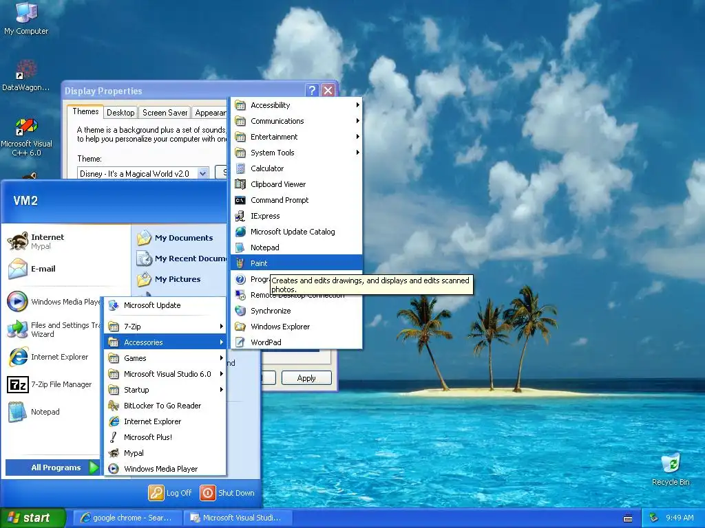The height and width of the screenshot is (528, 705).
Task: Click All Programs button
Action: (x=52, y=467)
